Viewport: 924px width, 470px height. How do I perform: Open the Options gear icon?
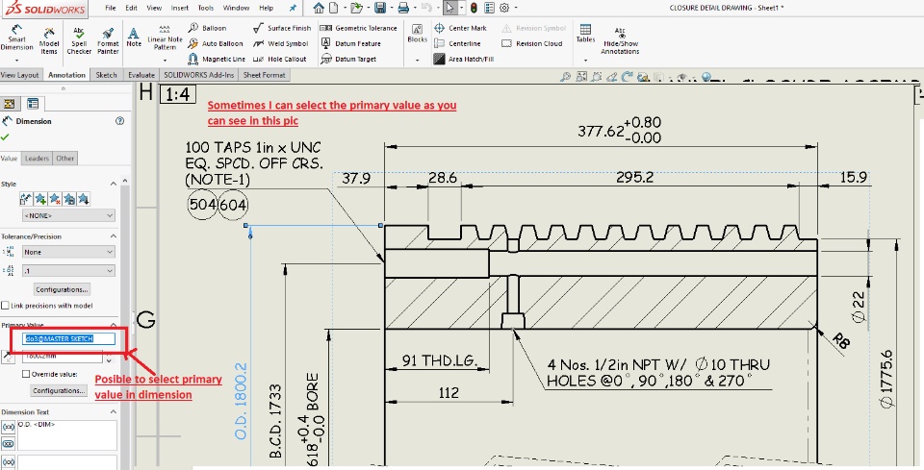pyautogui.click(x=504, y=8)
